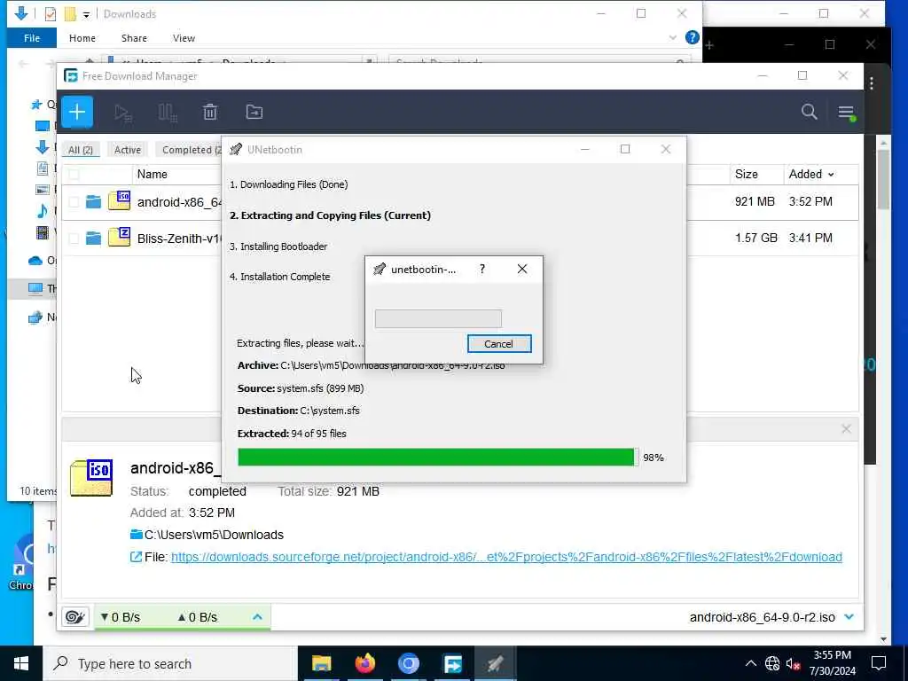908x681 pixels.
Task: Click the external link icon beside File
Action: [x=136, y=557]
